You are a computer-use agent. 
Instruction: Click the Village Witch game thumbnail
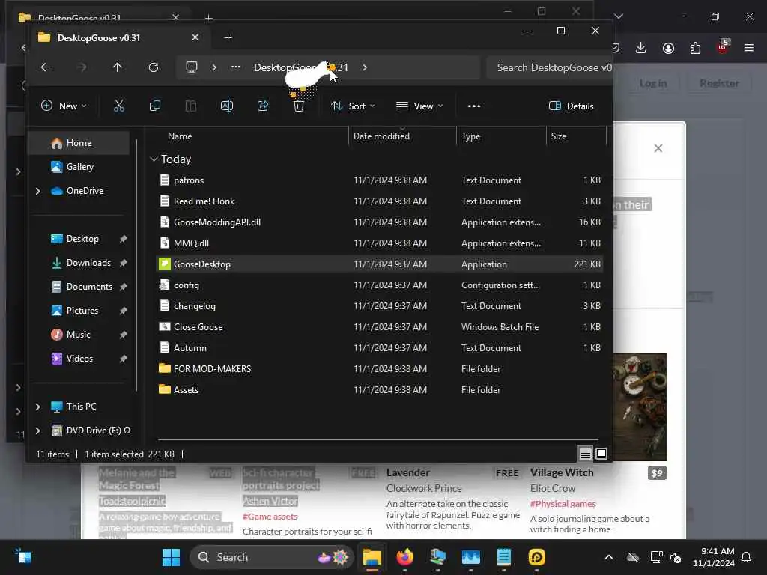(640, 407)
